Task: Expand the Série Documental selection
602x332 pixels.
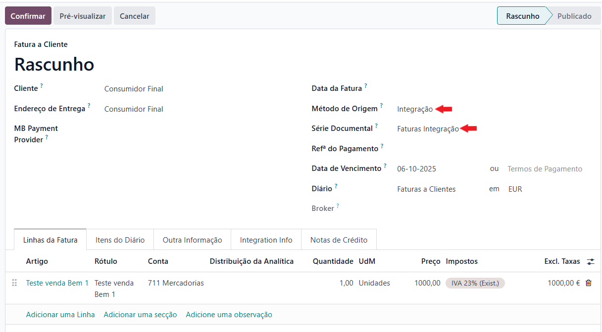Action: pyautogui.click(x=428, y=129)
